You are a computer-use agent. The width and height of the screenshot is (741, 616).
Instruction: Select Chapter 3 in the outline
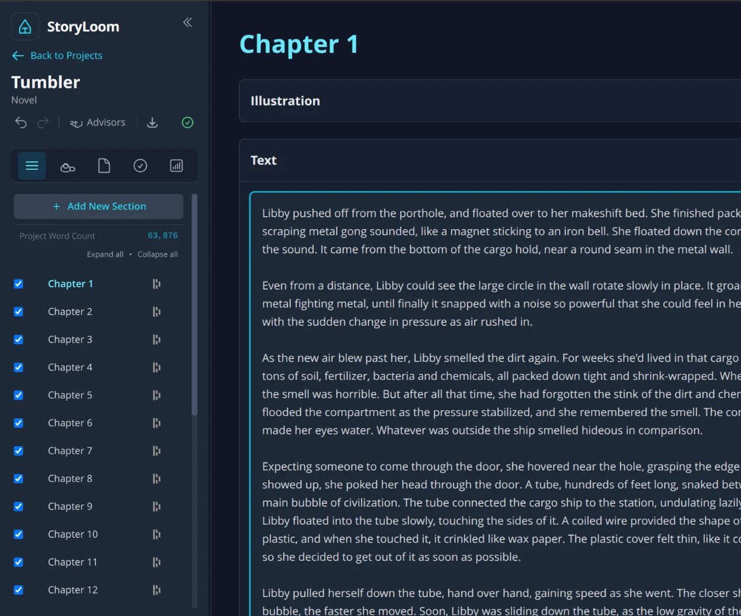coord(70,339)
